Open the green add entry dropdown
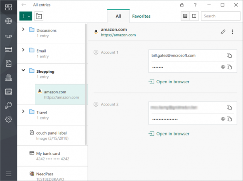243x181 pixels. pyautogui.click(x=25, y=16)
